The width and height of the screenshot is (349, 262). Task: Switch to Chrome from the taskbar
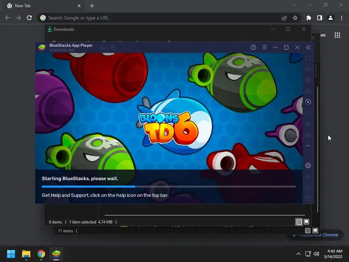click(x=41, y=254)
